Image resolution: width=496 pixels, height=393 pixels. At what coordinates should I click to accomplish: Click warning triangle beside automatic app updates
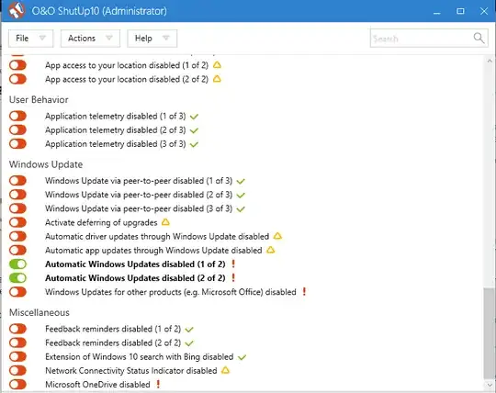click(270, 250)
